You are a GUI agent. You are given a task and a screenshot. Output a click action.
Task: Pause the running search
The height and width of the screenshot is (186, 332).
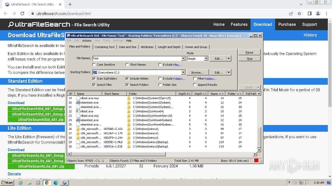[x=249, y=52]
